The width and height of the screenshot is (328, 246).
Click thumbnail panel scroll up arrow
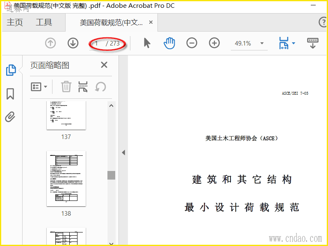pyautogui.click(x=111, y=106)
